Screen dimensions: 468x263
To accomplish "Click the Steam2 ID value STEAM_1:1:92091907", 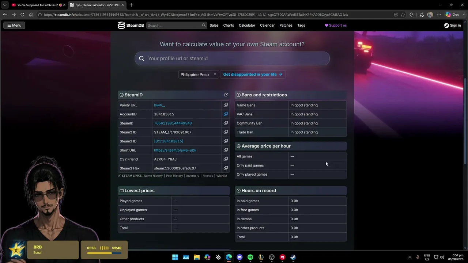I will (x=173, y=132).
